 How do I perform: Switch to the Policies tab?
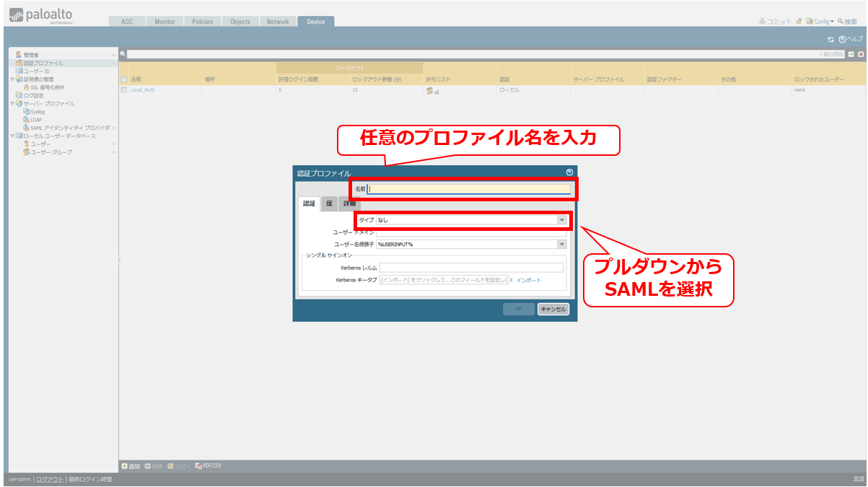(203, 22)
